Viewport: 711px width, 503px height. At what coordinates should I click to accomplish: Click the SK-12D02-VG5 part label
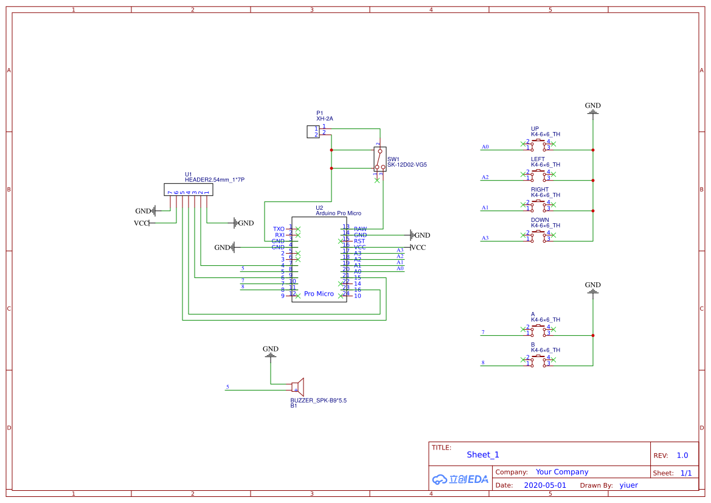407,165
